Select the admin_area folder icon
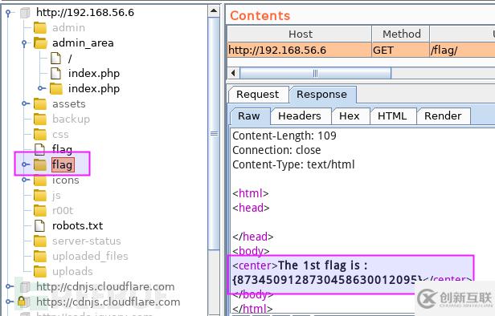Viewport: 495px width, 316px height. pyautogui.click(x=40, y=43)
